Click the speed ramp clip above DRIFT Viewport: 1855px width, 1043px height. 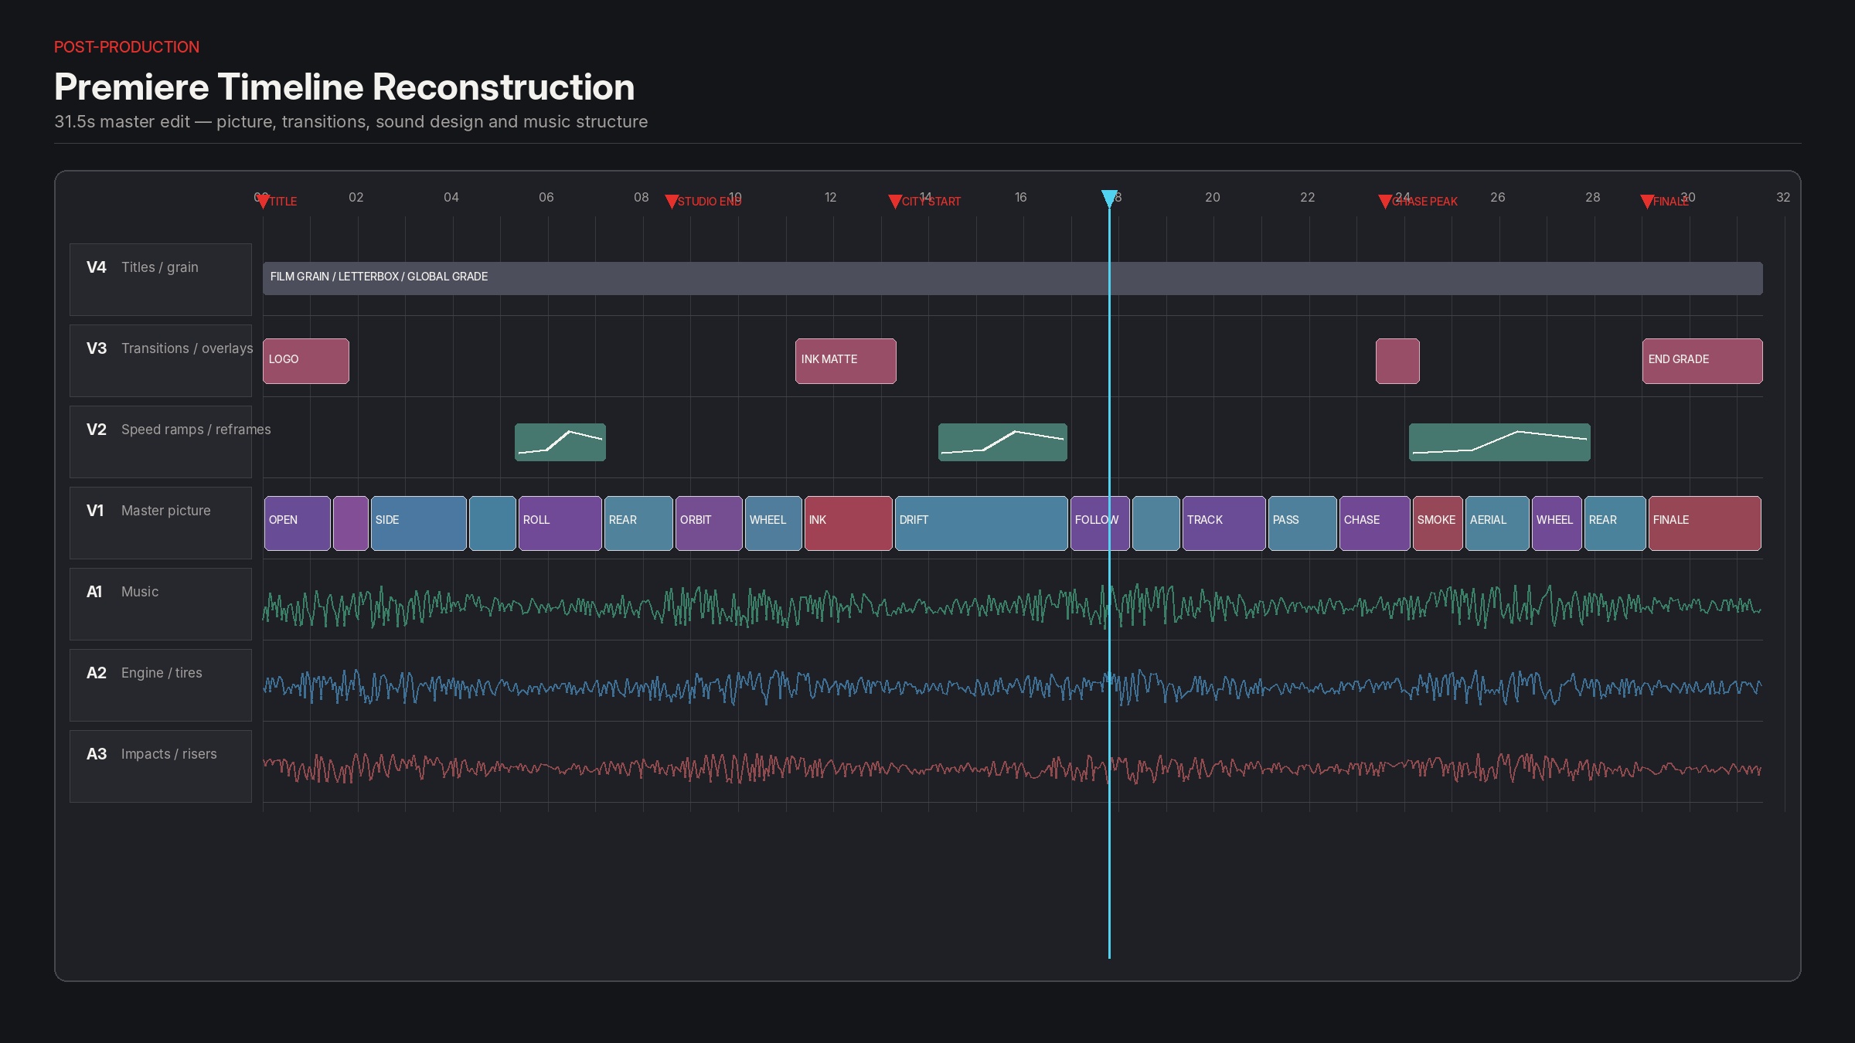point(1002,442)
